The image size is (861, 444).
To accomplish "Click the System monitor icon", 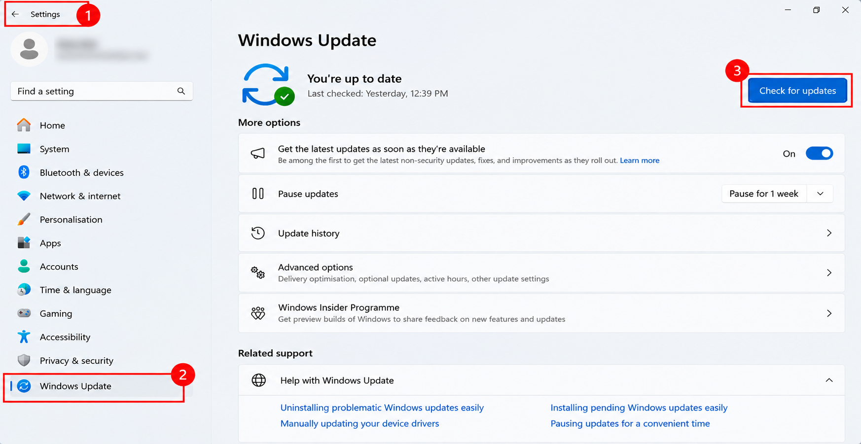I will point(24,148).
